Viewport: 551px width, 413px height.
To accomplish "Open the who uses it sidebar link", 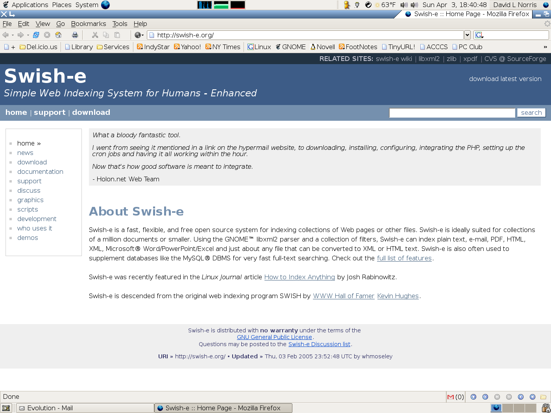I will point(35,228).
